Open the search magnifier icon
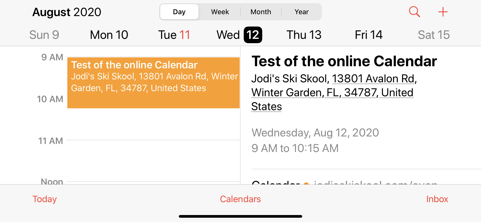Screen dimensions: 481x222 pyautogui.click(x=414, y=12)
